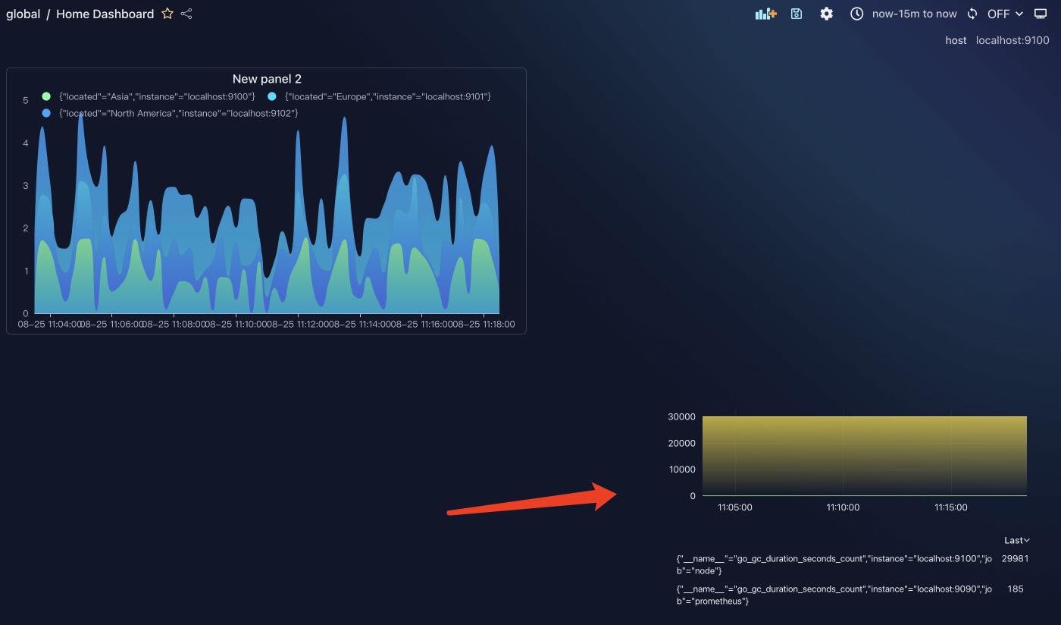Click inside the yellow area chart
This screenshot has height=625, width=1061.
(x=864, y=456)
